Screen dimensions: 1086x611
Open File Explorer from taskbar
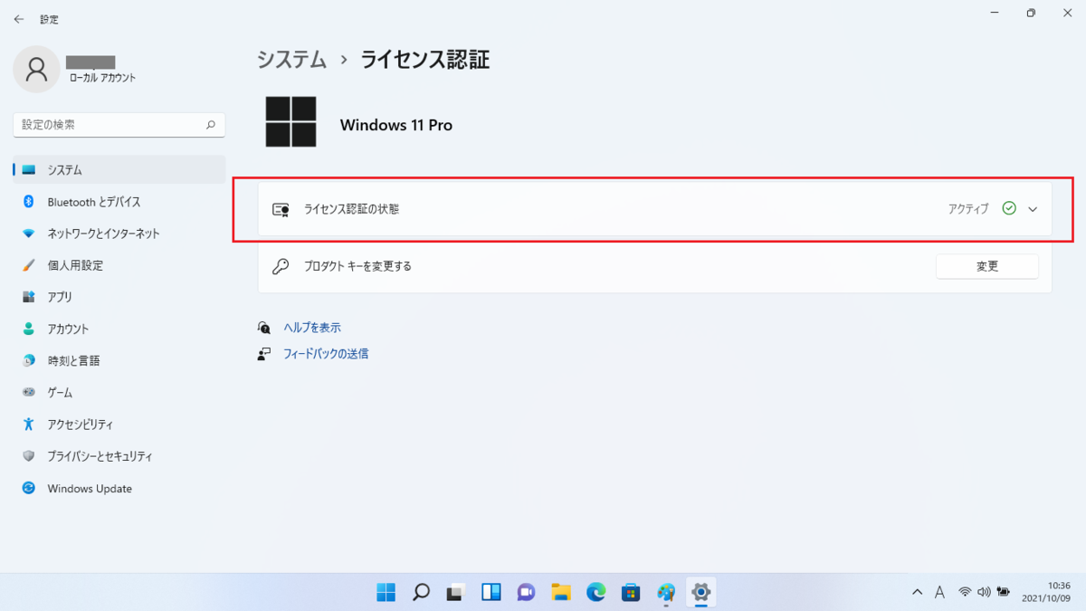coord(561,592)
